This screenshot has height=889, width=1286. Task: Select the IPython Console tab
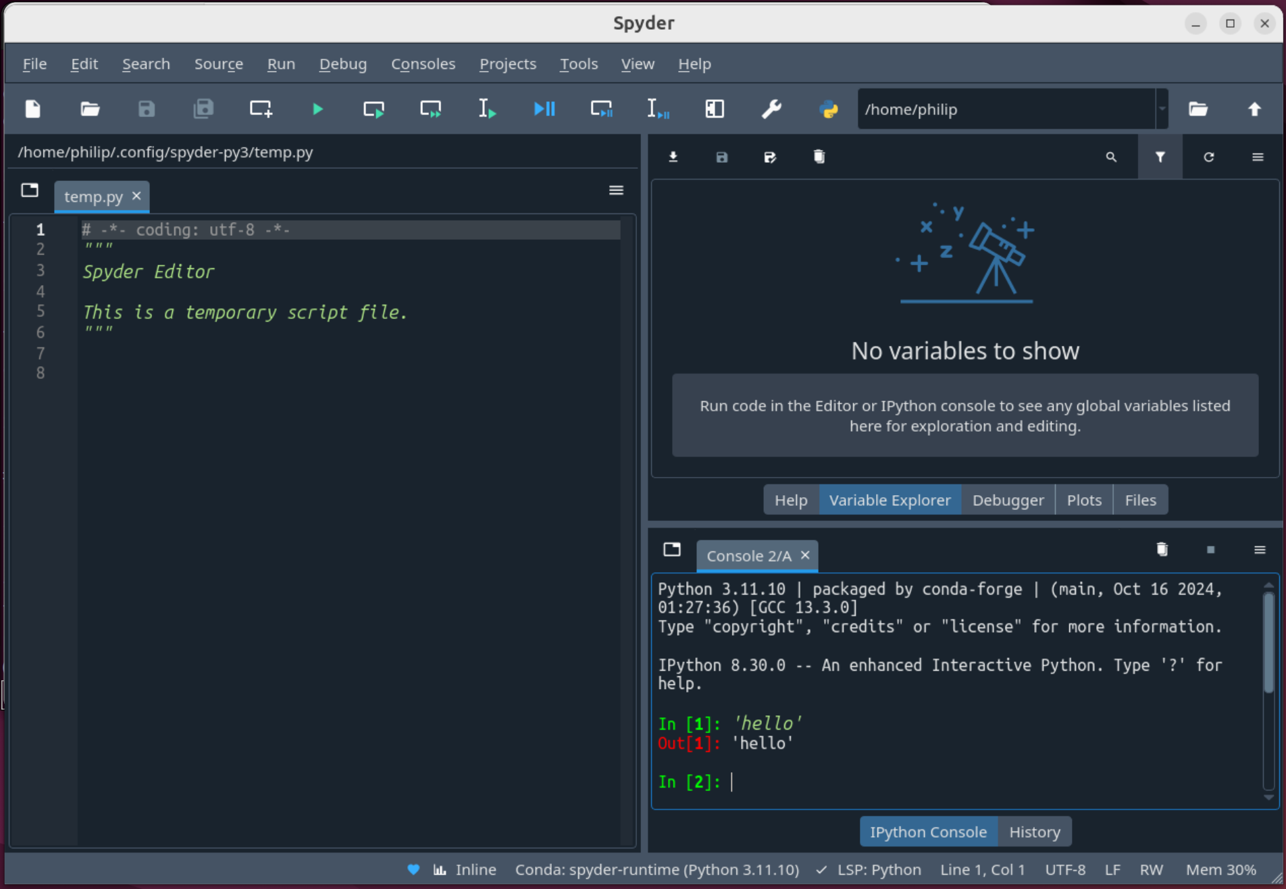pos(929,832)
